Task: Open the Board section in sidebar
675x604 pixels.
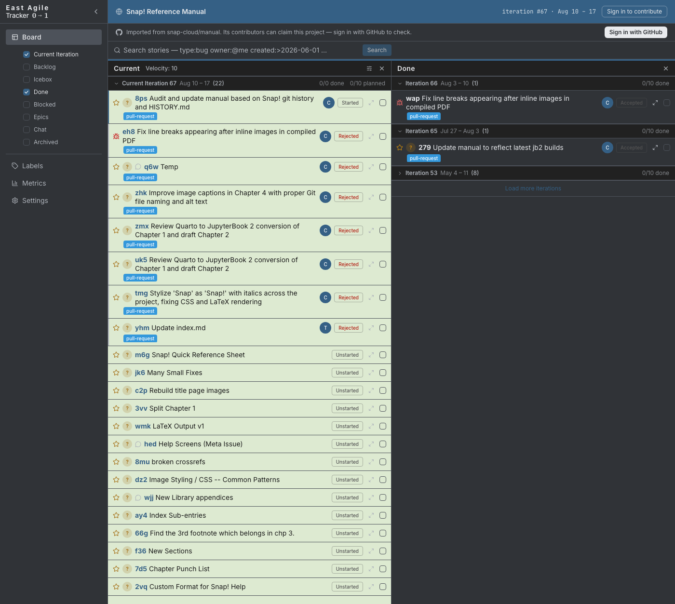Action: (54, 37)
